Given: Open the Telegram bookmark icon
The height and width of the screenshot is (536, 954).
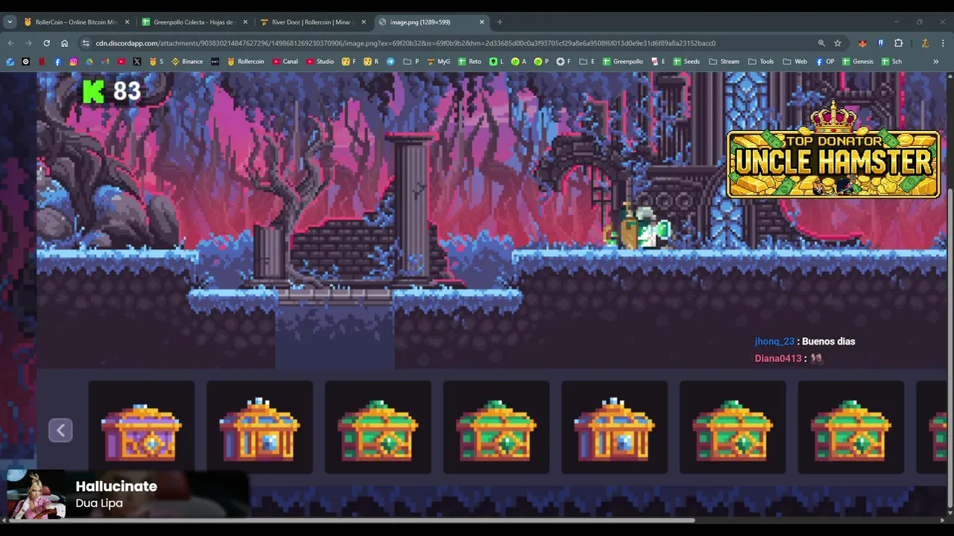Looking at the screenshot, I should (x=390, y=62).
